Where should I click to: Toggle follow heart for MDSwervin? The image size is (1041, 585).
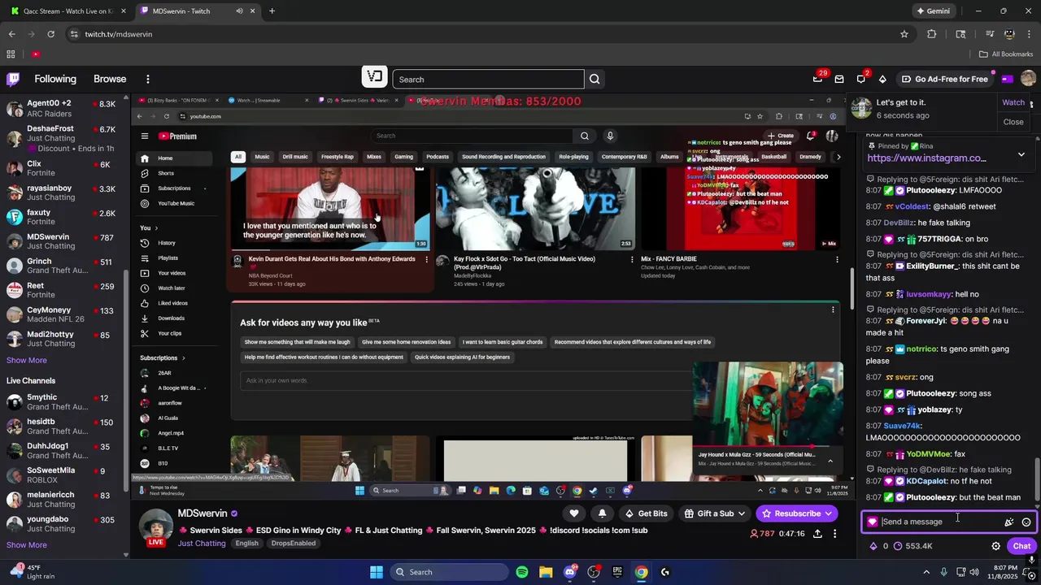tap(574, 513)
